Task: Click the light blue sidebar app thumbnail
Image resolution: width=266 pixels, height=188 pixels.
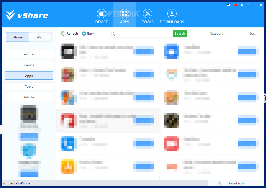Action: tap(28, 151)
